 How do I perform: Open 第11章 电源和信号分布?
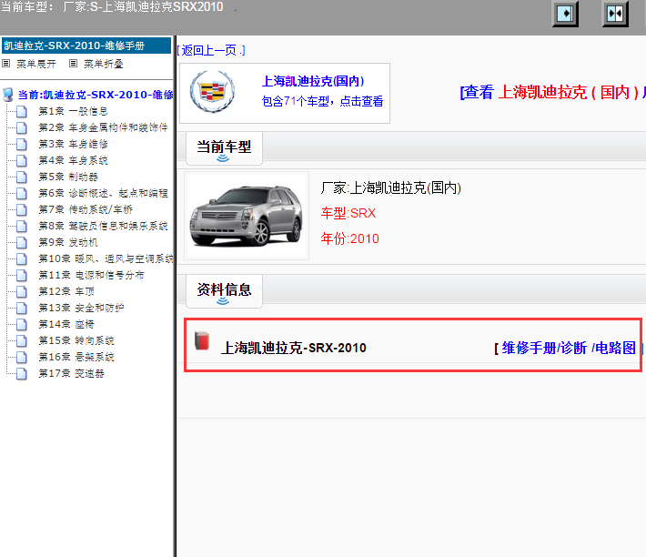pos(92,275)
